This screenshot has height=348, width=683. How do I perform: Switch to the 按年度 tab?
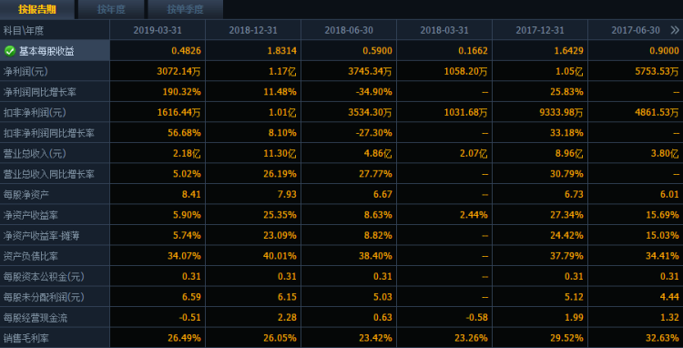pos(111,9)
